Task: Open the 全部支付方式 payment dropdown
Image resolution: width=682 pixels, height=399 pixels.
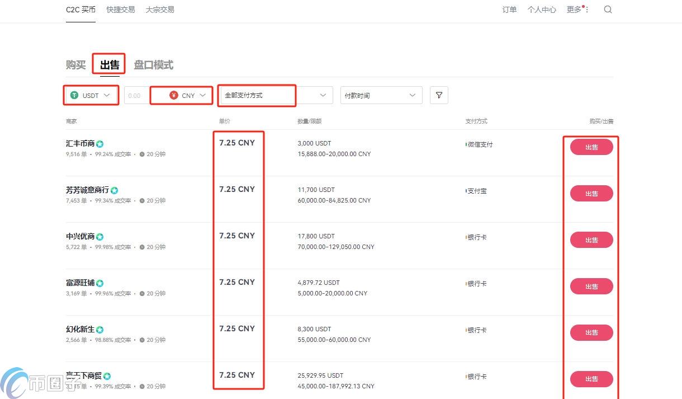Action: coord(276,95)
